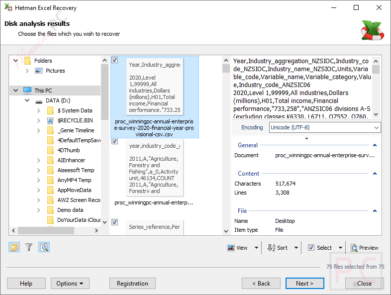Select the 4DefaultTempSave folder
Viewport: 391px width, 295px height.
tap(79, 140)
